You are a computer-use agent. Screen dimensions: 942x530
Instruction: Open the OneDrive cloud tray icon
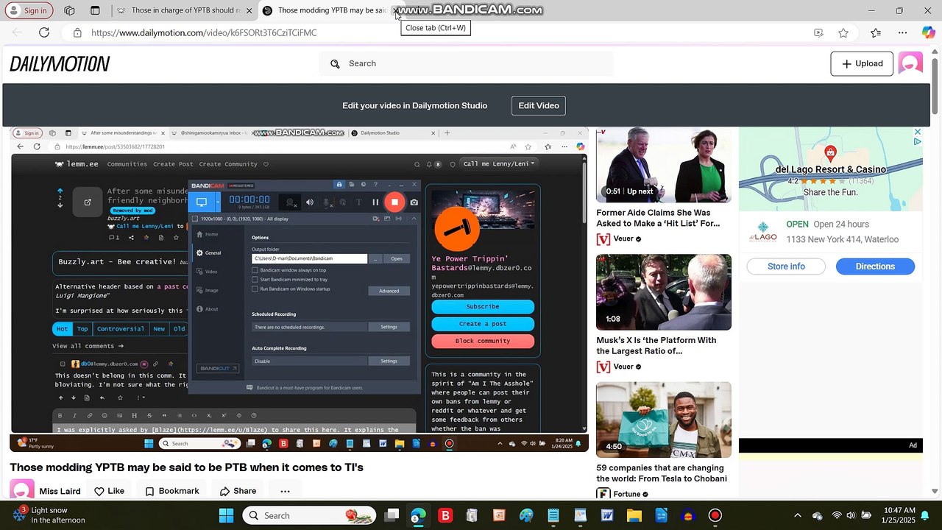817,515
